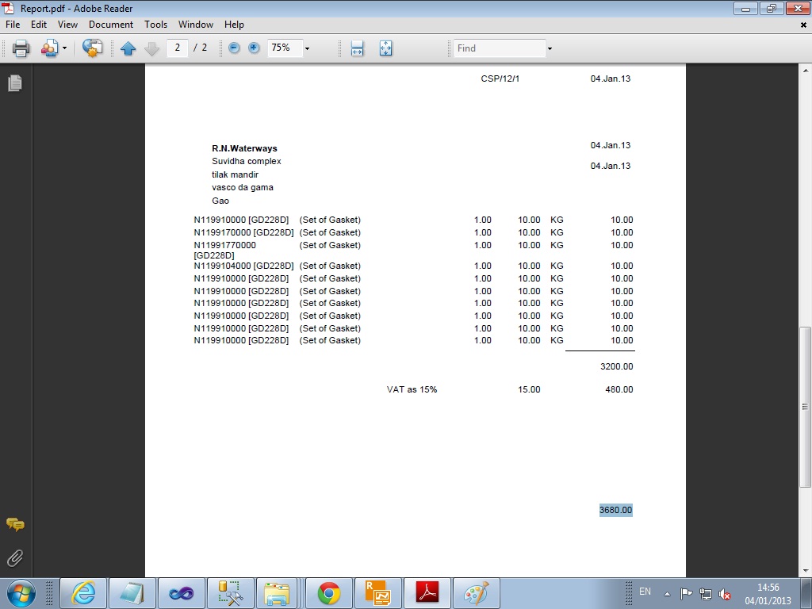Click the vertical scrollbar thumb
Viewport: 812px width, 609px height.
[x=805, y=407]
